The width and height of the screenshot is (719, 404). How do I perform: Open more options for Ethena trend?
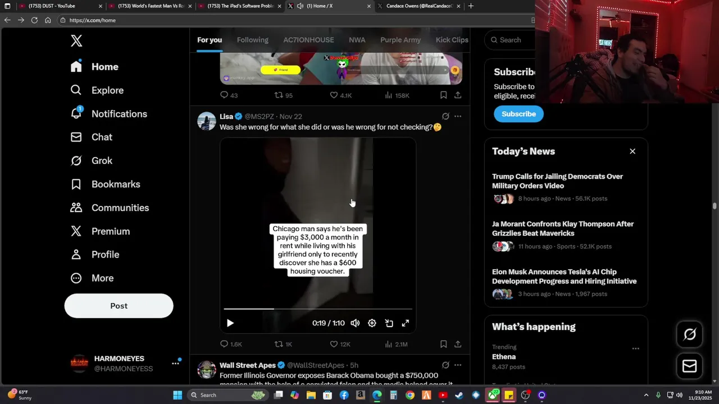pos(635,348)
